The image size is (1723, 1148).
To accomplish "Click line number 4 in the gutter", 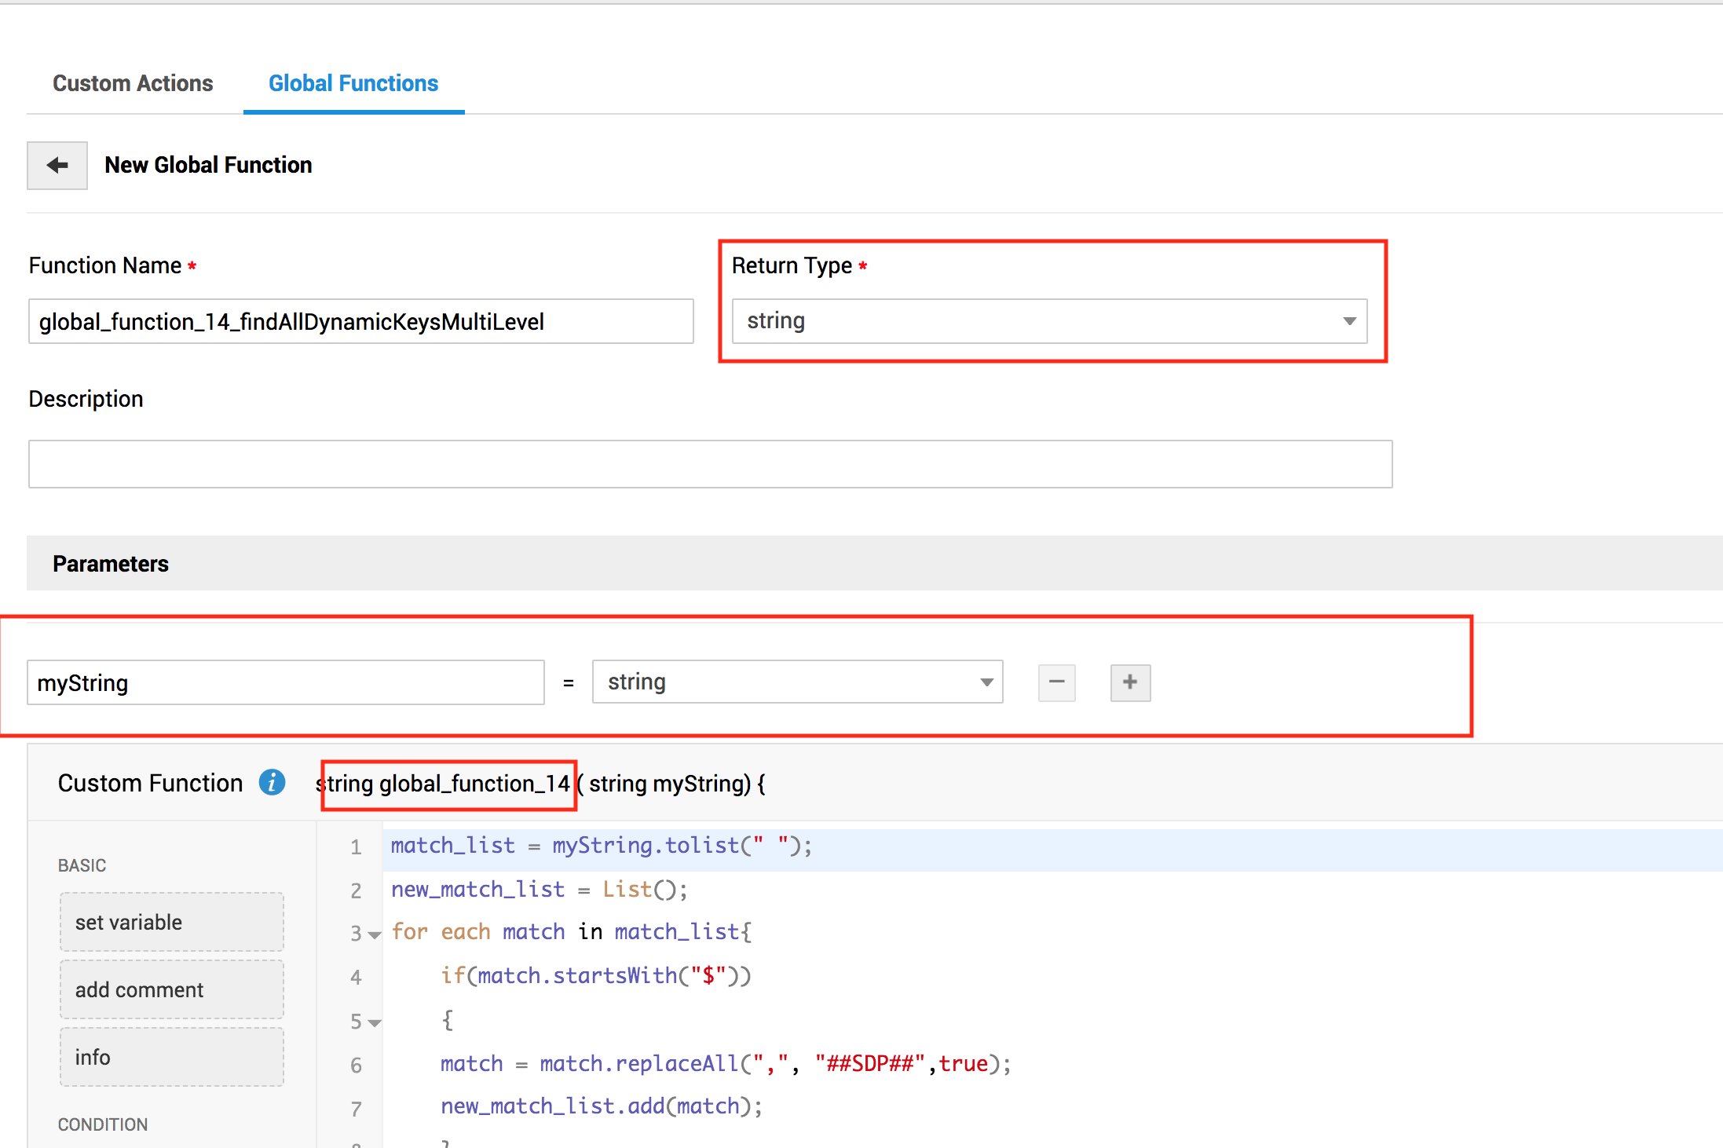I will pos(356,978).
